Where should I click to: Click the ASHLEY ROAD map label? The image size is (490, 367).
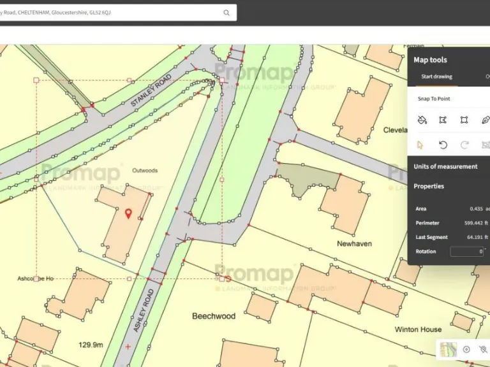click(x=144, y=310)
